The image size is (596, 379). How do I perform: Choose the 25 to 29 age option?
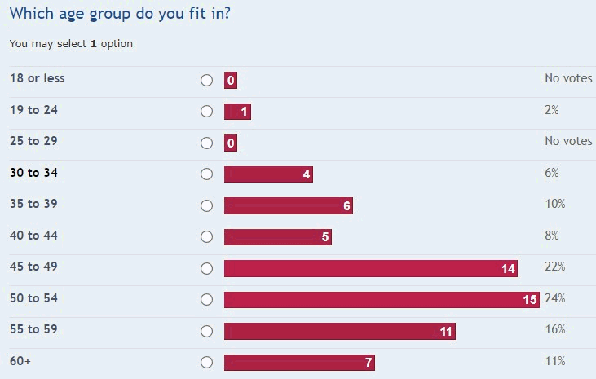(206, 143)
